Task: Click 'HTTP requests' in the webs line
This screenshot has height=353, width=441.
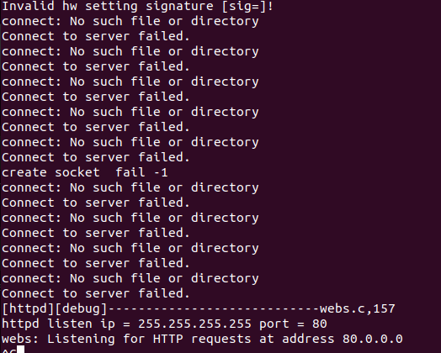Action: coord(202,339)
